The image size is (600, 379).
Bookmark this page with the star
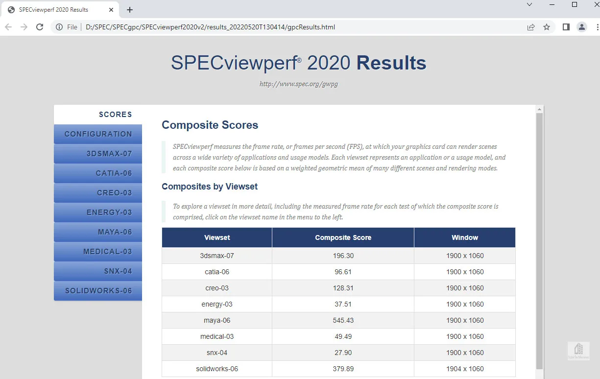pyautogui.click(x=547, y=27)
